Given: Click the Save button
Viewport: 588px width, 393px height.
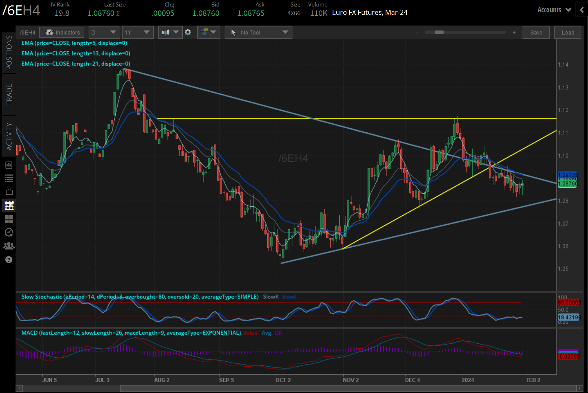Looking at the screenshot, I should click(536, 32).
